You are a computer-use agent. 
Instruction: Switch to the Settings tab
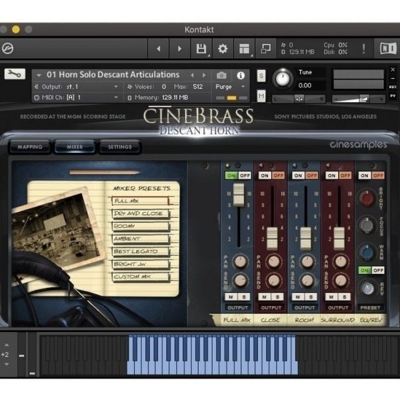tap(119, 147)
